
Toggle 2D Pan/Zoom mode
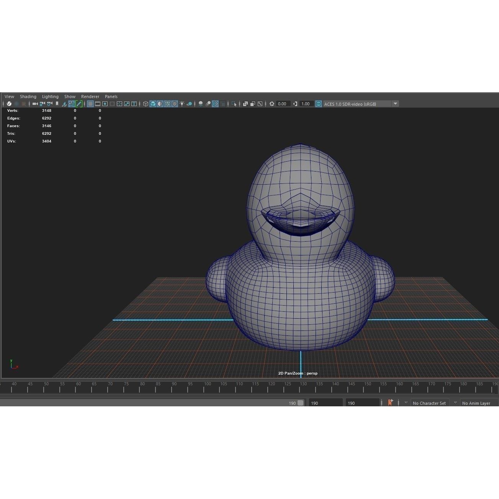click(72, 103)
